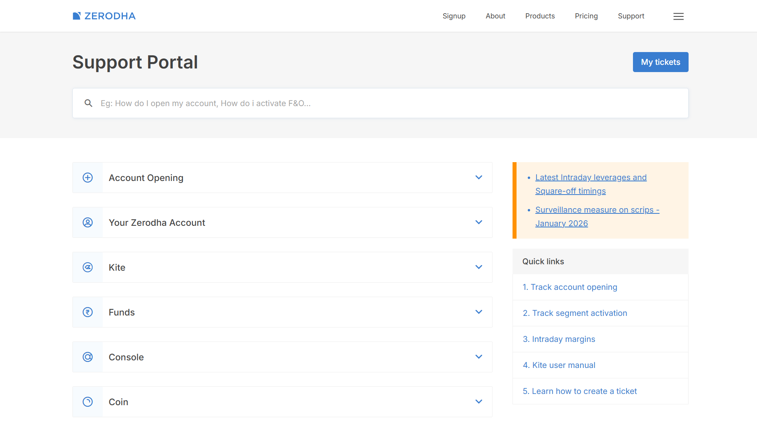Open Learn how to create a ticket
Screen dimensions: 757x432
tap(580, 391)
